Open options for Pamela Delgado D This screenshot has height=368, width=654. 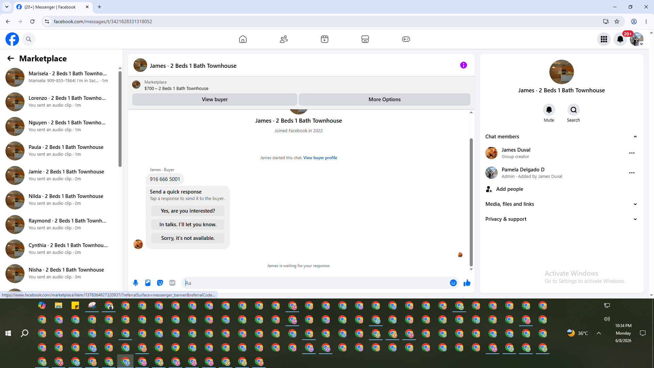[x=632, y=173]
